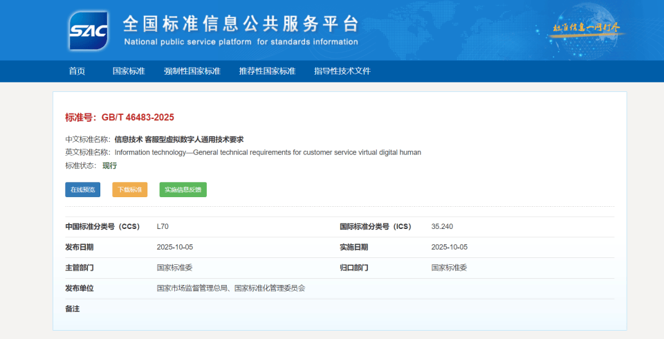This screenshot has height=339, width=664.
Task: Click the Chinese standard name text
Action: coord(179,139)
